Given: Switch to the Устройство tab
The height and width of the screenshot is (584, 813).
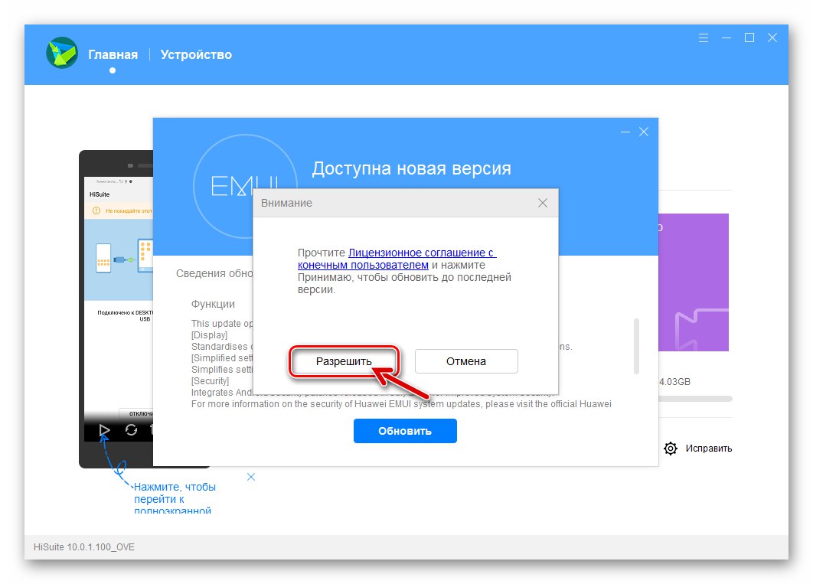Looking at the screenshot, I should click(x=196, y=54).
